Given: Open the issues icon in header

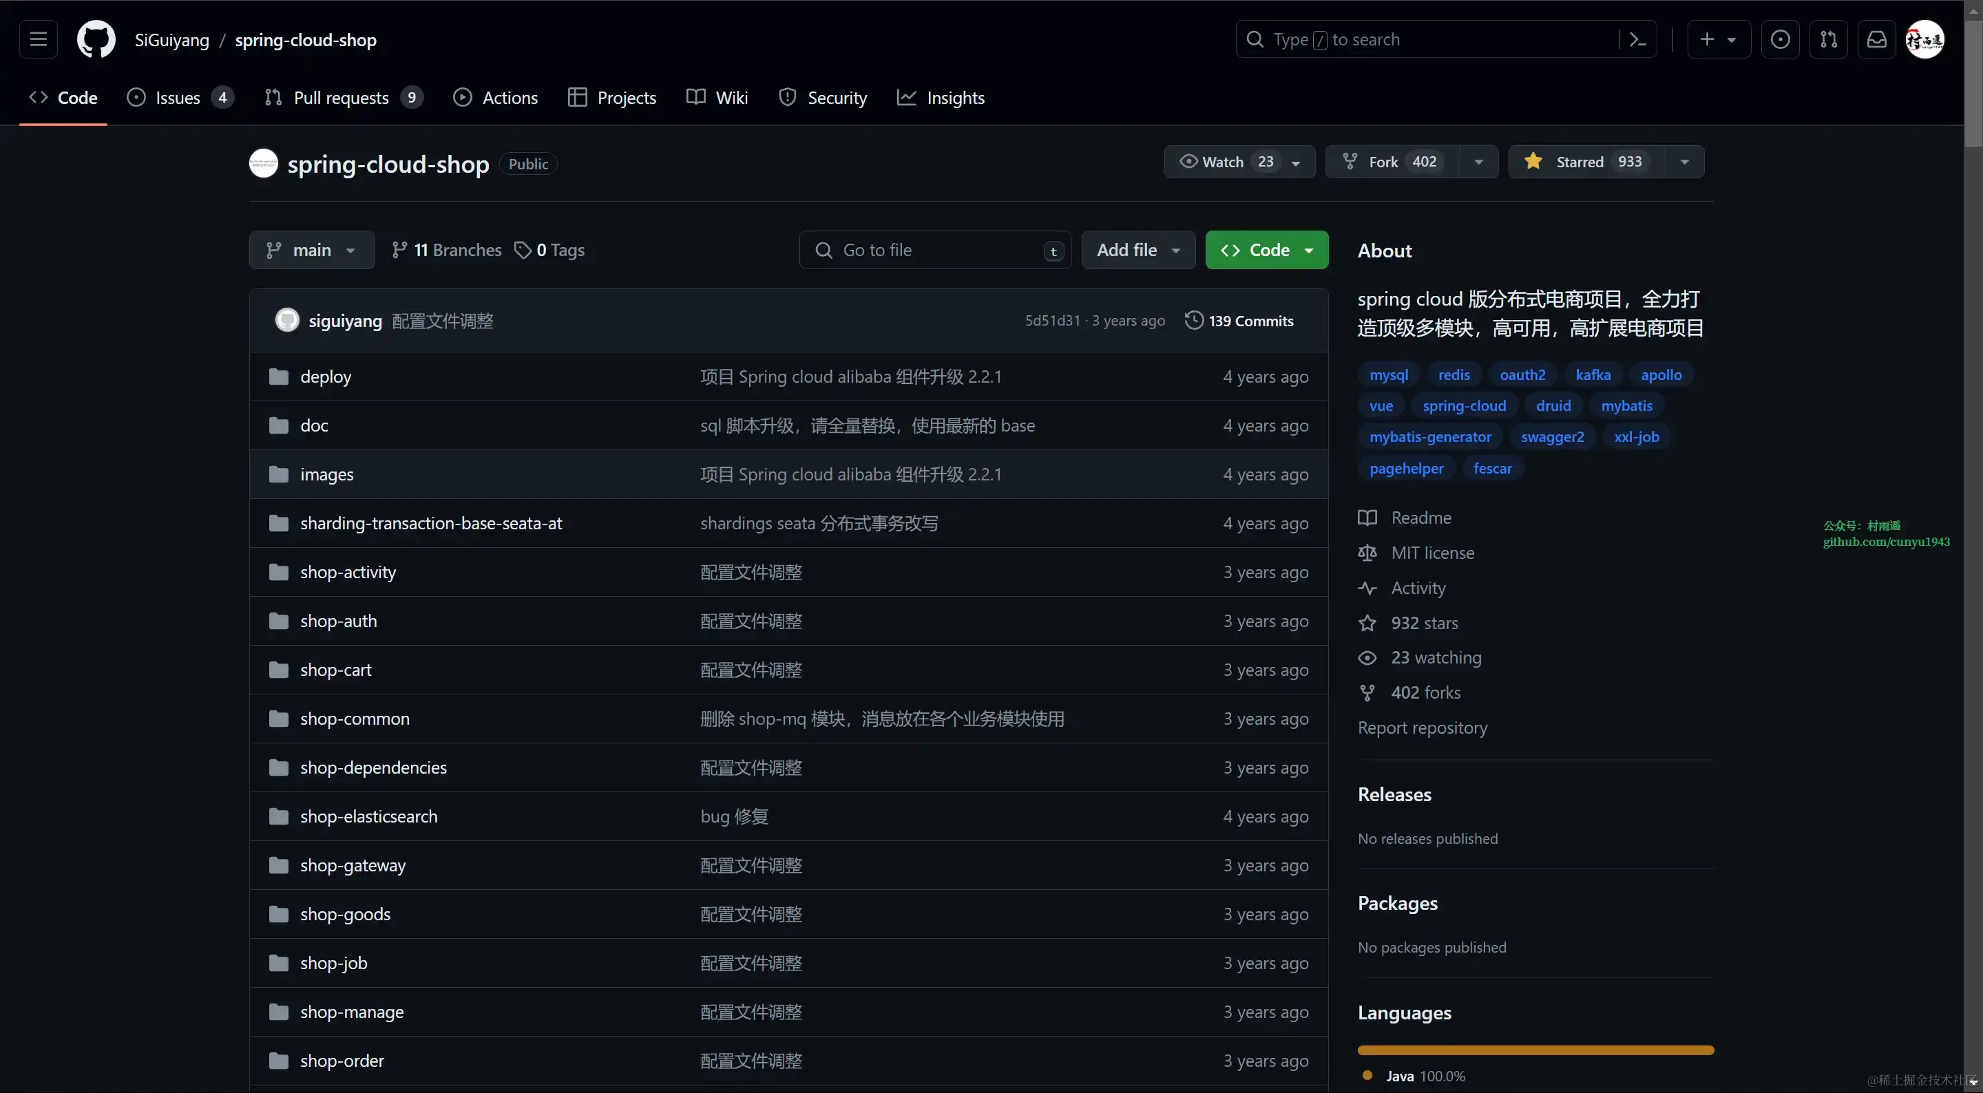Looking at the screenshot, I should pos(1780,39).
